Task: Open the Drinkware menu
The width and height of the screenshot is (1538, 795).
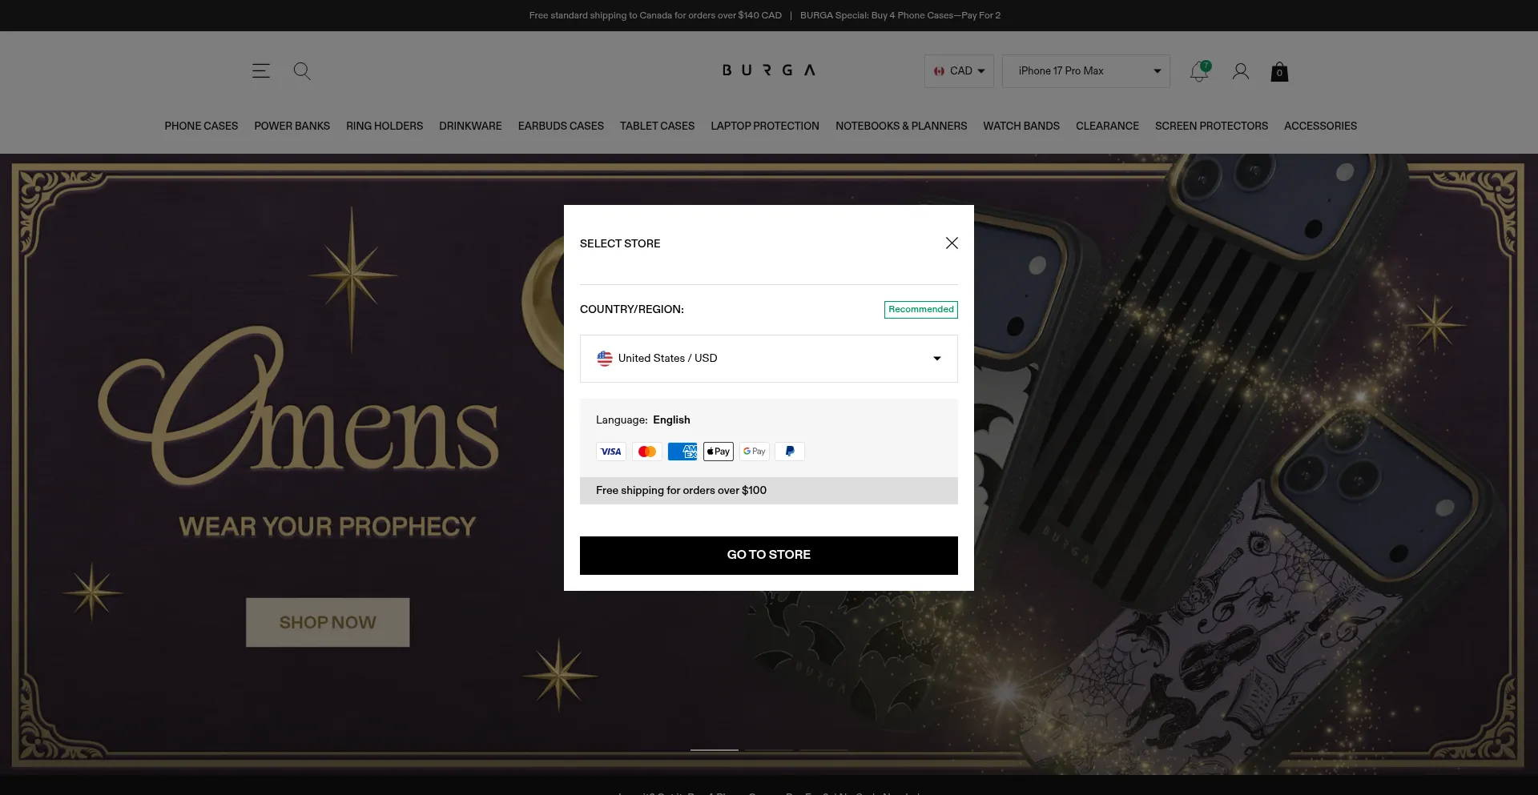Action: coord(470,126)
